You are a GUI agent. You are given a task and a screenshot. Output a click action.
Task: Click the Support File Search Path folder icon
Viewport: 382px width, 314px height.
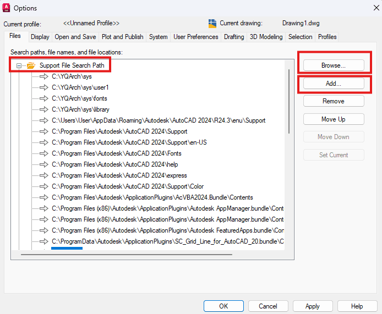(x=31, y=65)
